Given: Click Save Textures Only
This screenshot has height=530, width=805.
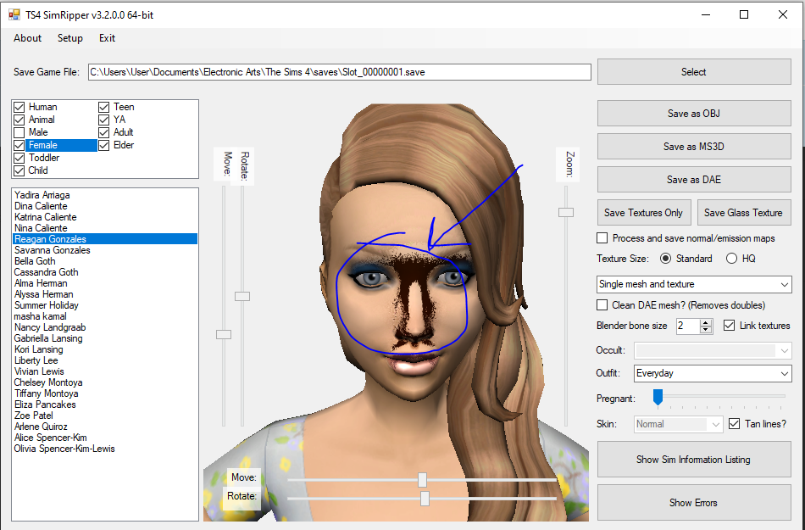Looking at the screenshot, I should (644, 212).
